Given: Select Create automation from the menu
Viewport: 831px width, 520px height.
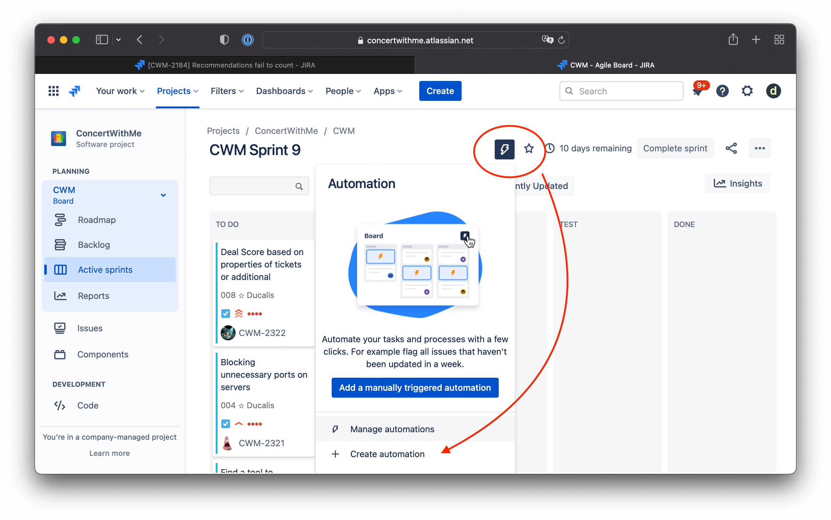Looking at the screenshot, I should coord(387,454).
